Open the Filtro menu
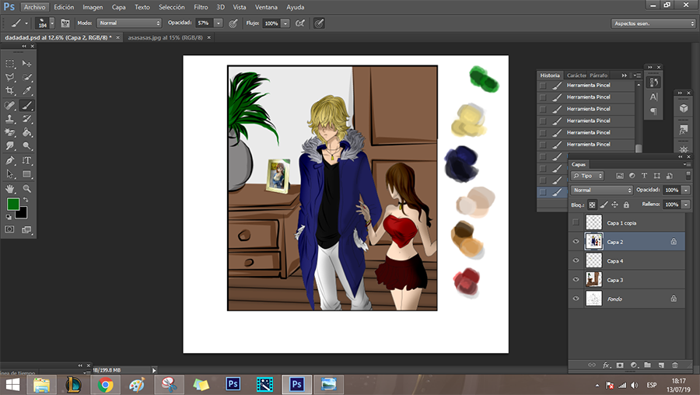Viewport: 700px width, 395px height. point(201,6)
